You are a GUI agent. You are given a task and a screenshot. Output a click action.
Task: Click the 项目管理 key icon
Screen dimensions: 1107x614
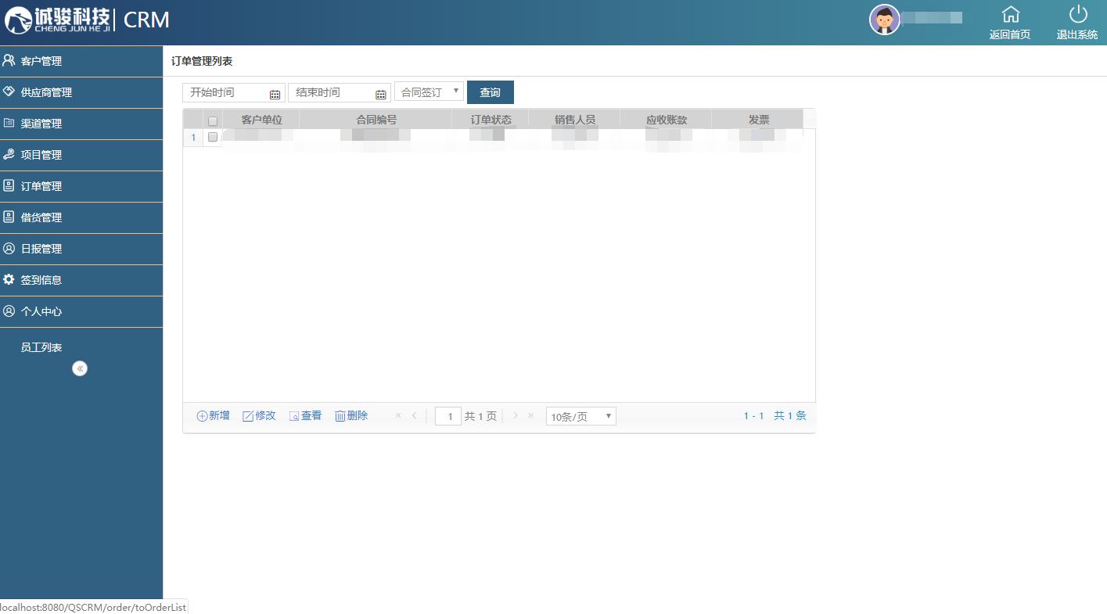9,154
